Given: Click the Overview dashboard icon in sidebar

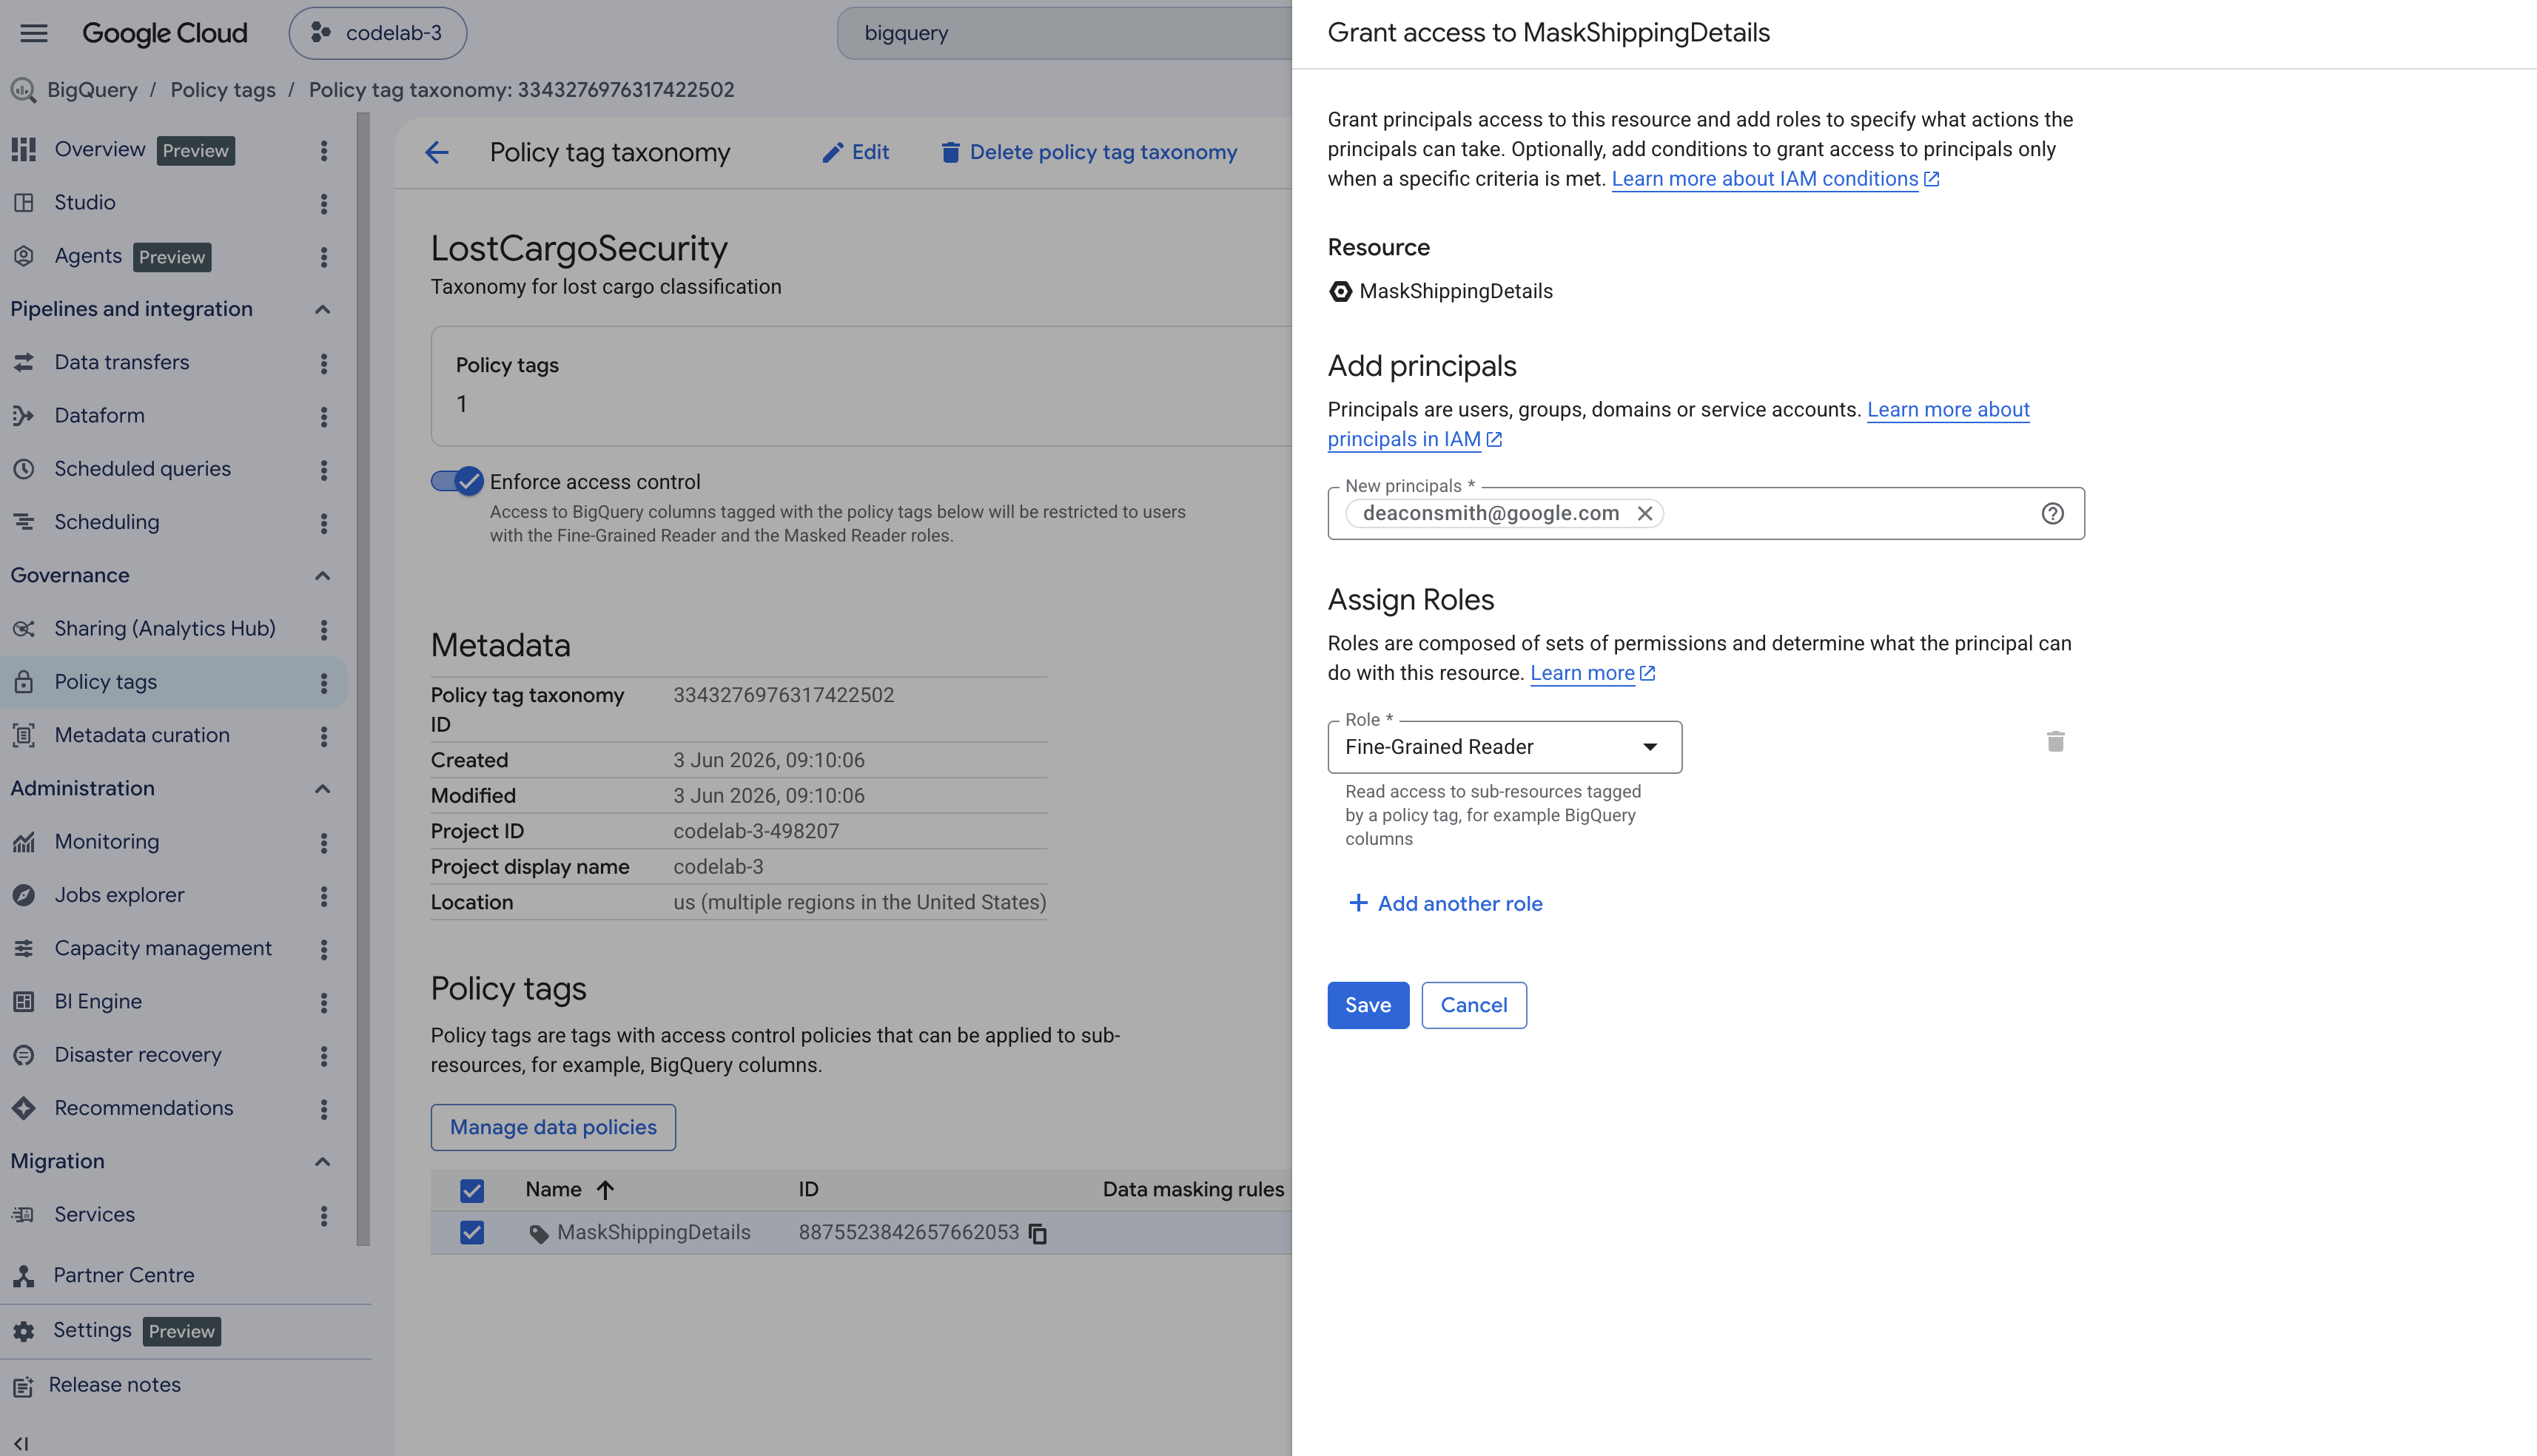Looking at the screenshot, I should pos(24,150).
